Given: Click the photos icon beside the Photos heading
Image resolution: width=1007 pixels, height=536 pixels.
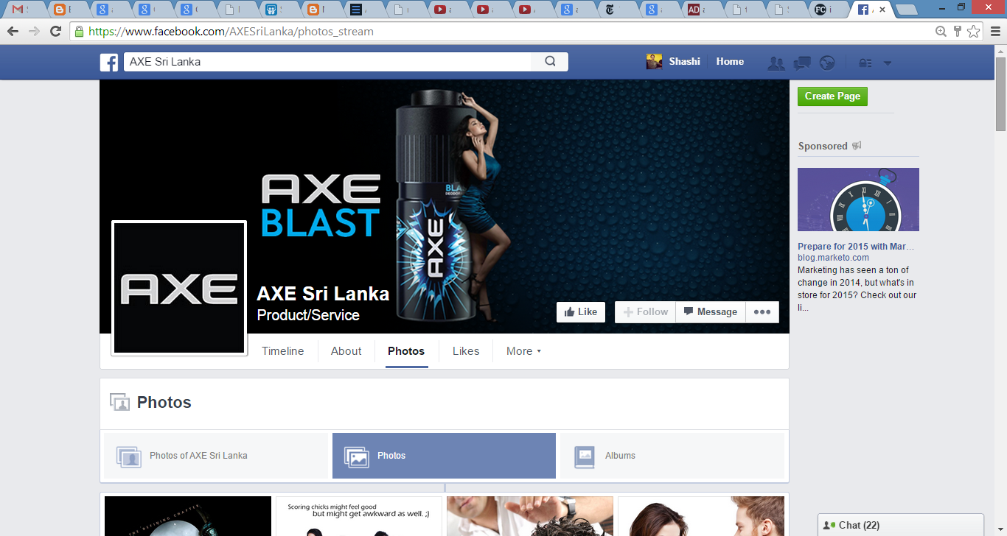Looking at the screenshot, I should point(119,402).
